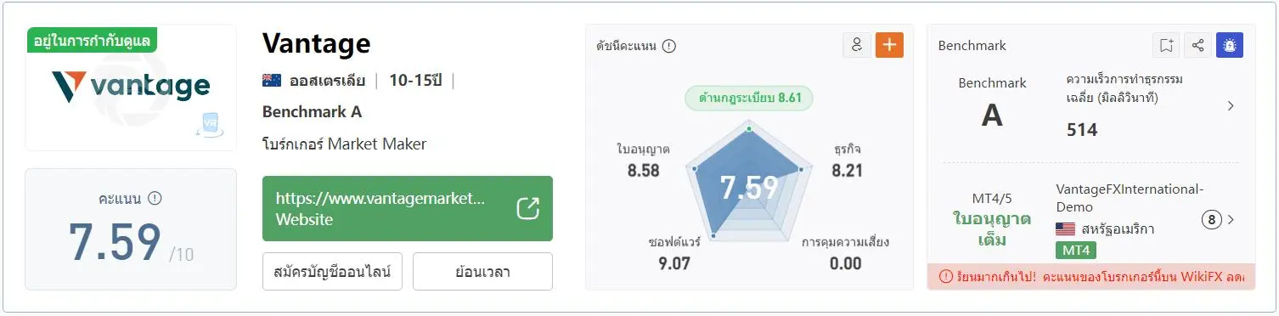Screen dimensions: 1279x316
Task: Click the share icon in Benchmark header
Action: (x=1197, y=45)
